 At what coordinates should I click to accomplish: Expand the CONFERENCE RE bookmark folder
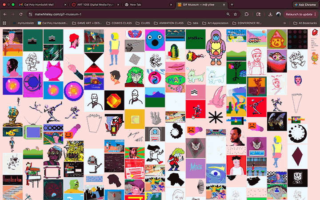[x=247, y=23]
